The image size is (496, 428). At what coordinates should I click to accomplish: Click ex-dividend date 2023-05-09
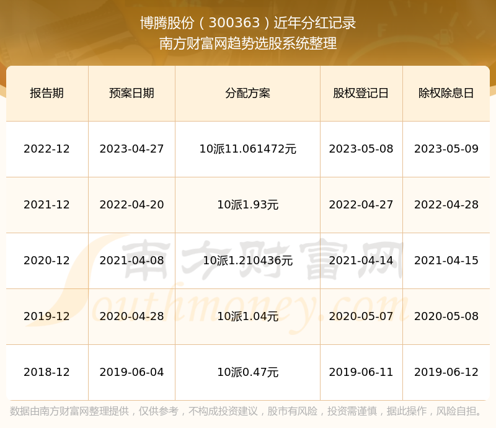click(x=446, y=149)
